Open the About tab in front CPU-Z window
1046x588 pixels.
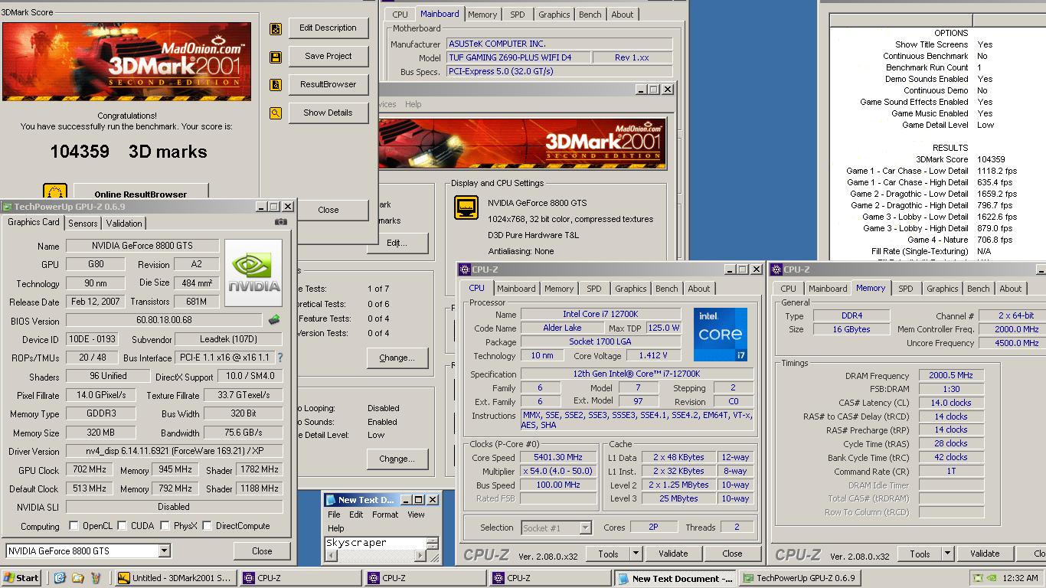tap(698, 289)
